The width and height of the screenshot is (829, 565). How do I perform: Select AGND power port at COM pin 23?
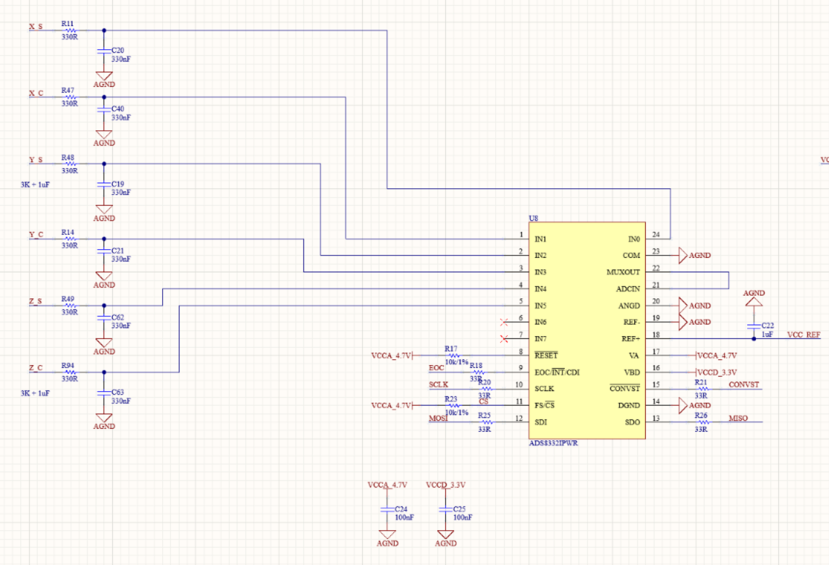click(694, 256)
